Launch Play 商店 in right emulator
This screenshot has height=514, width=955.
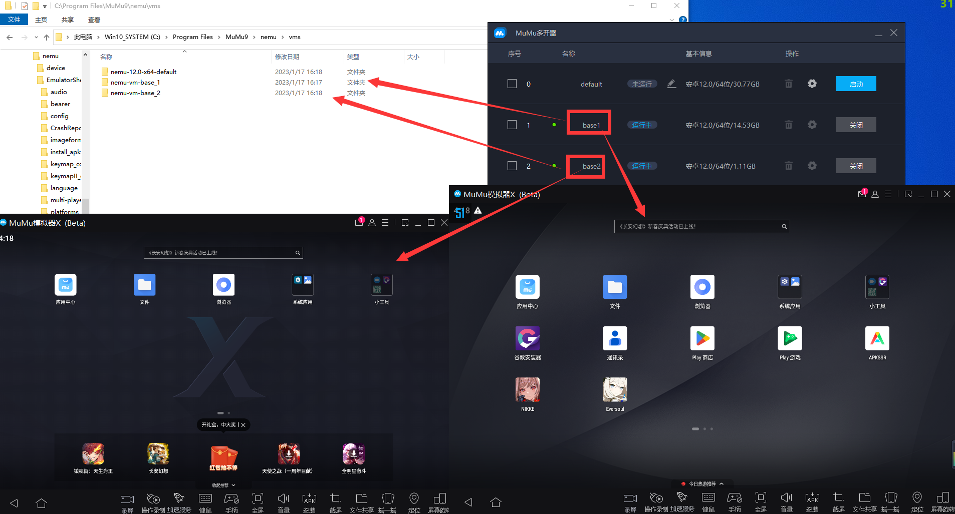[702, 338]
